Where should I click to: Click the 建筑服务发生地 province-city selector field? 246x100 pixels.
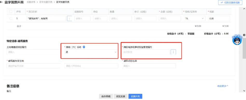tap(33, 66)
